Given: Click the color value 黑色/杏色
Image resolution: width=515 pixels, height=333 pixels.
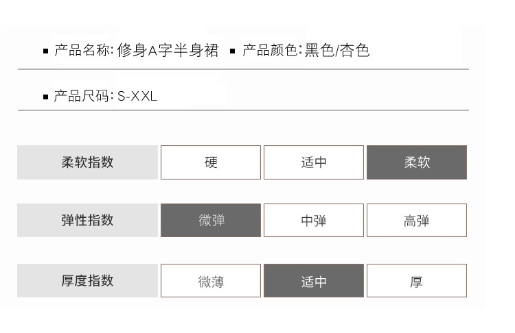Looking at the screenshot, I should point(337,51).
